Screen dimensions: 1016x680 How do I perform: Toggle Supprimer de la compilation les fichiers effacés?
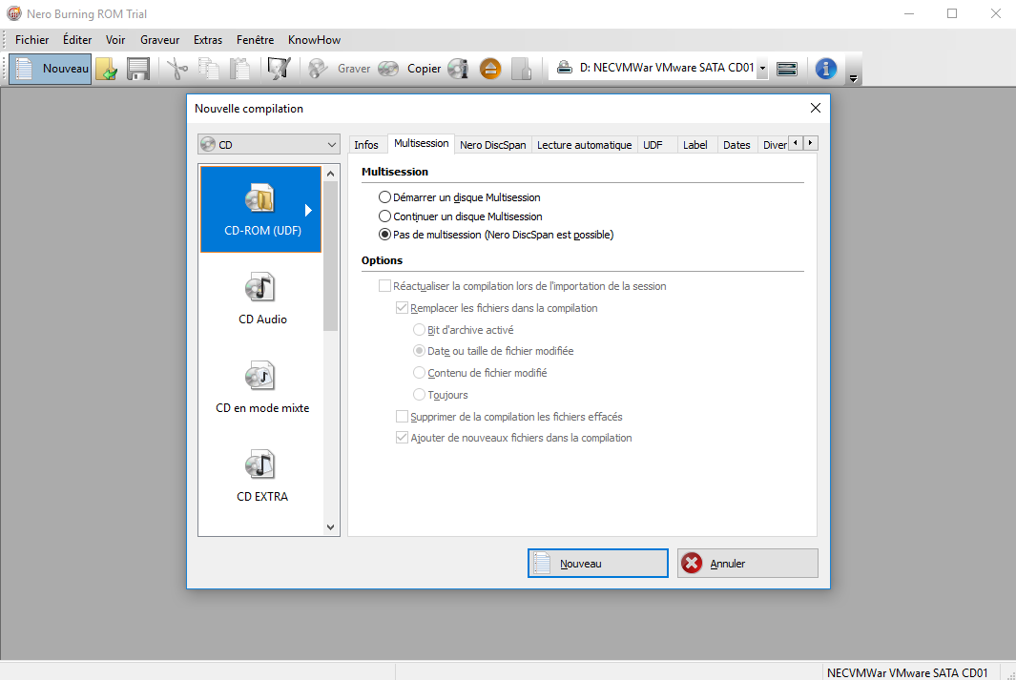pos(402,417)
